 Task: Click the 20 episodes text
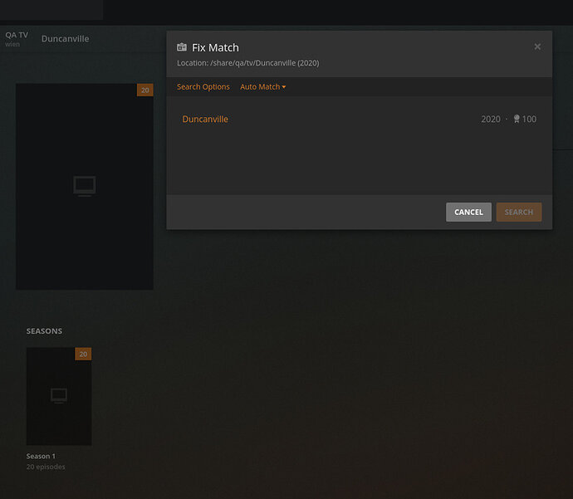pos(46,467)
